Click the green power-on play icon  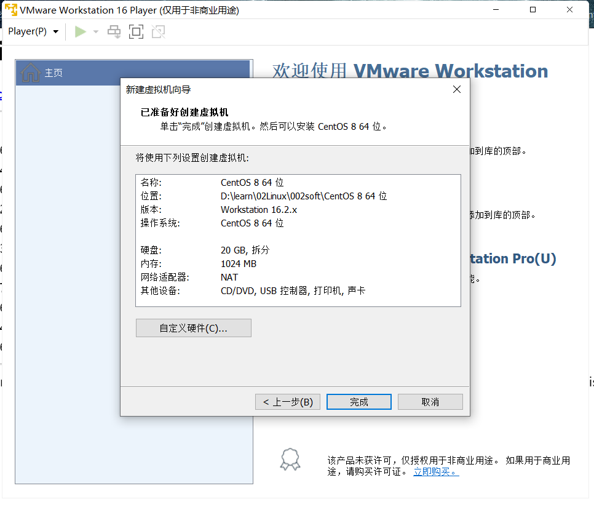(80, 32)
